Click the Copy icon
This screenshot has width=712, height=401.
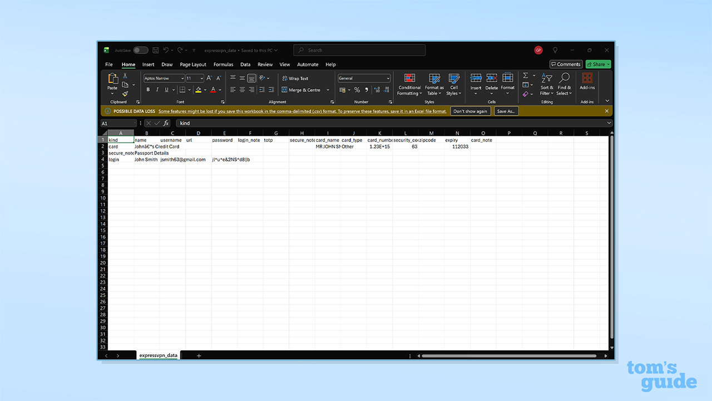125,85
